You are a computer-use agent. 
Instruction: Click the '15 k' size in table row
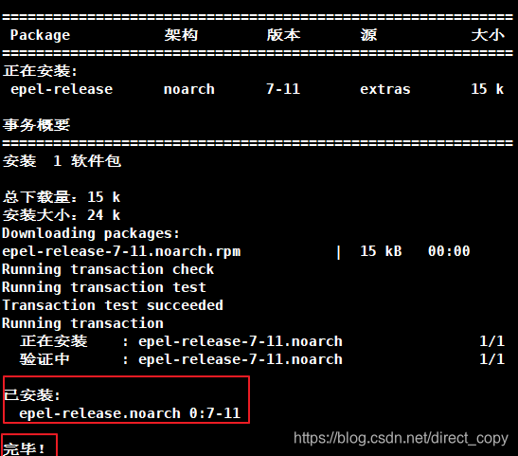pyautogui.click(x=488, y=89)
